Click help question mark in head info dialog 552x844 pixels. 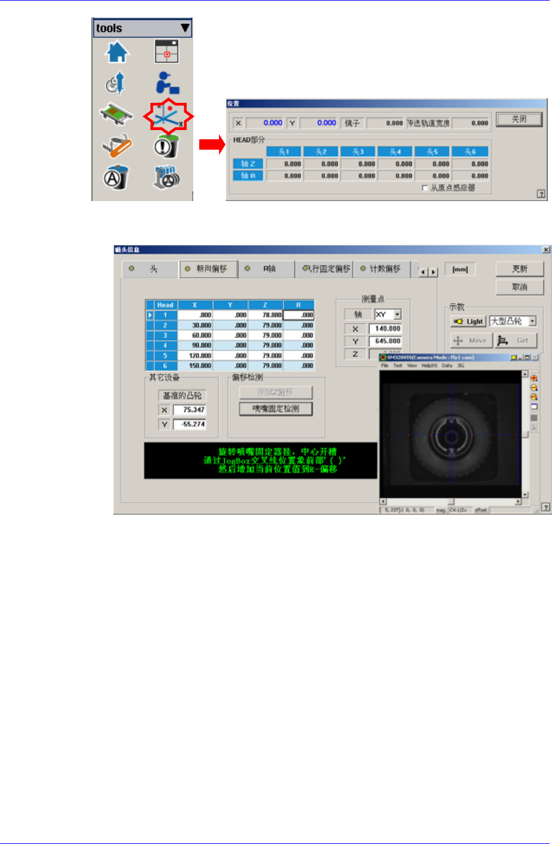point(545,507)
